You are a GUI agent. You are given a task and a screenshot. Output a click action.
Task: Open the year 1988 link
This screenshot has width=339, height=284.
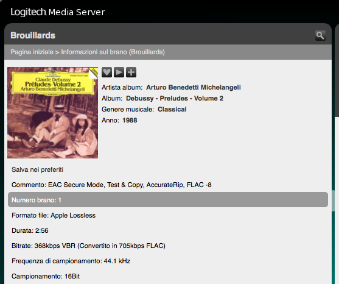[130, 120]
